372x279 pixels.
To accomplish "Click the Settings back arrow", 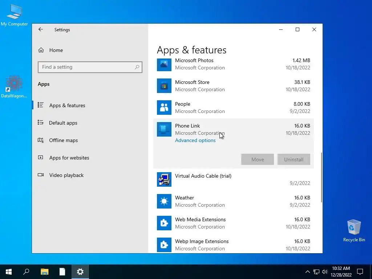I will (x=41, y=29).
